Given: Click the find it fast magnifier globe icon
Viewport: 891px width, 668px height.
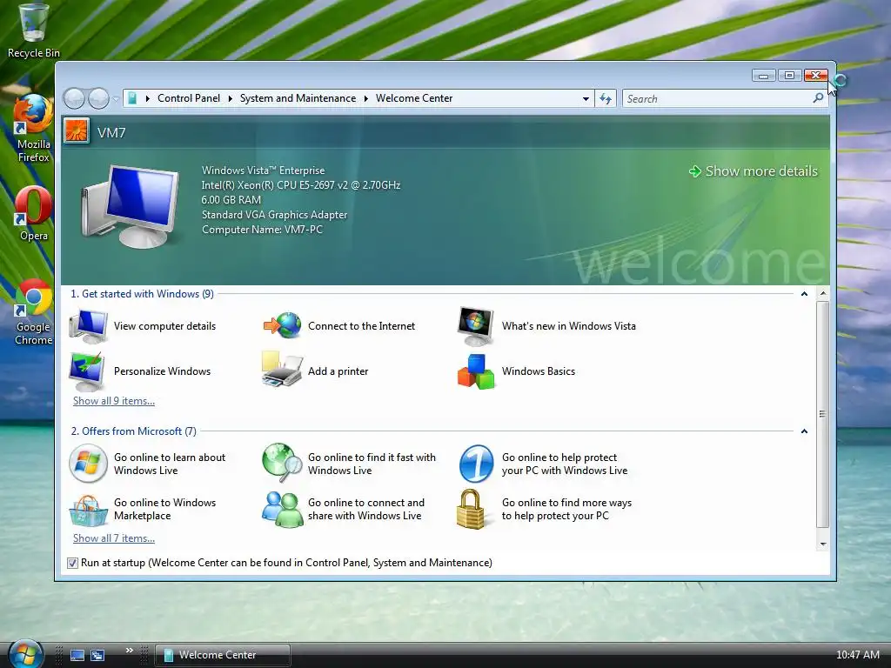Looking at the screenshot, I should [x=282, y=463].
